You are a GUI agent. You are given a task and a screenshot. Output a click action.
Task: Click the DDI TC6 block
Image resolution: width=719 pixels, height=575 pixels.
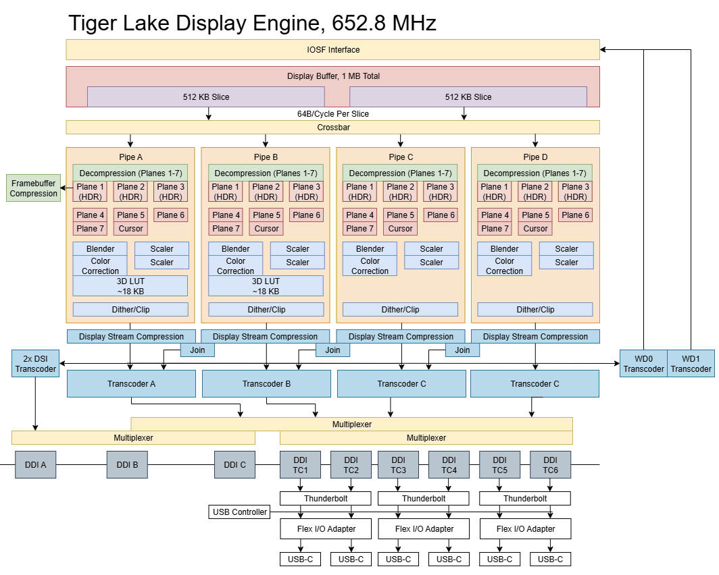tap(550, 465)
